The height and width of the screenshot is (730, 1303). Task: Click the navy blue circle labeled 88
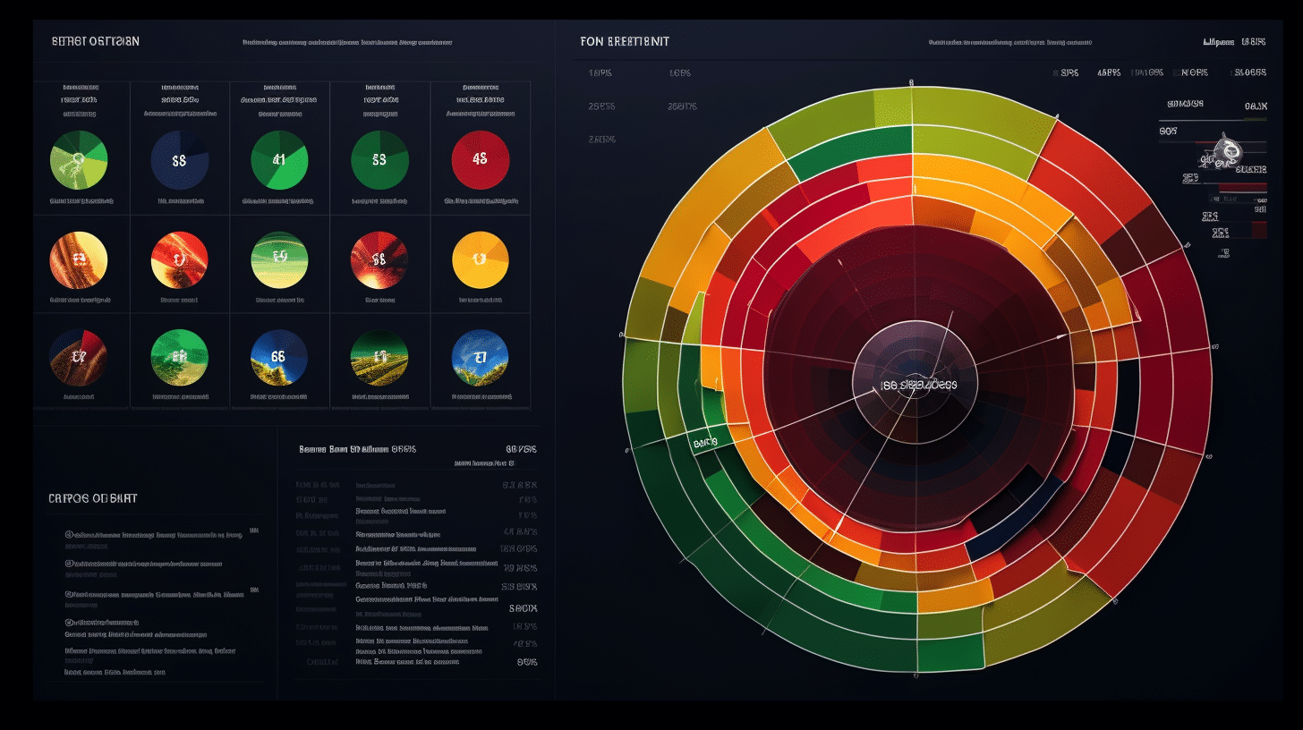coord(180,160)
